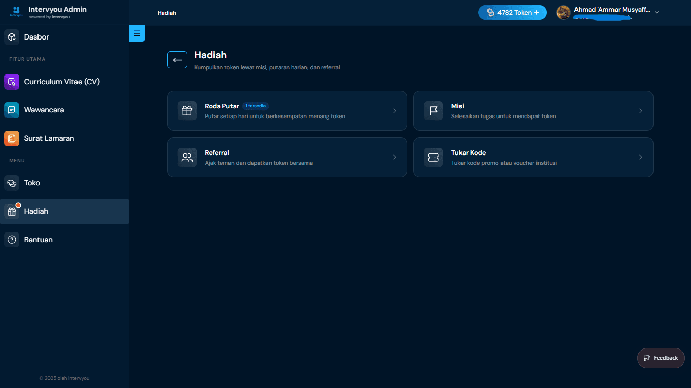Click the Dasbor cube icon
Image resolution: width=691 pixels, height=388 pixels.
click(12, 37)
